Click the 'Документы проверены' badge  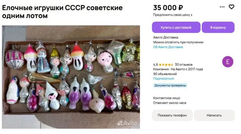170,85
